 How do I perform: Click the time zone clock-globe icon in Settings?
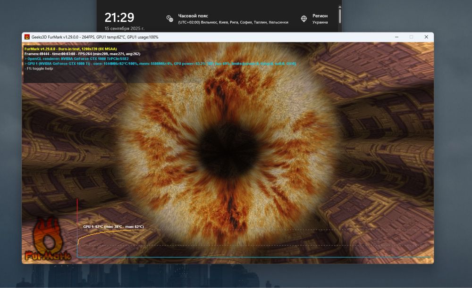pos(170,19)
